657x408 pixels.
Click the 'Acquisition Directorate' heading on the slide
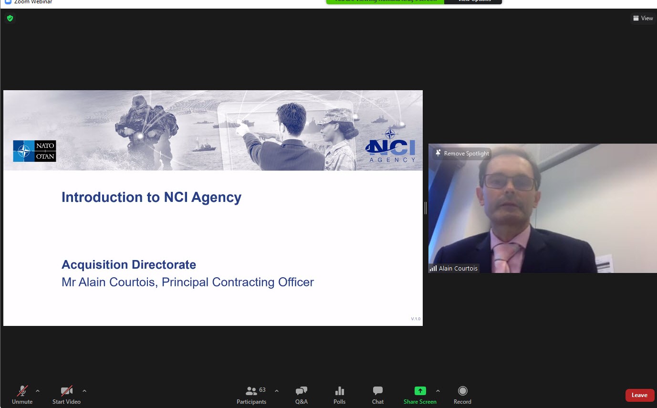click(129, 264)
